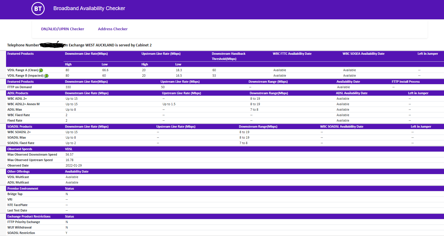Click the FTTP Install Process column header
Screen dimensions: 444x236
tap(405, 82)
